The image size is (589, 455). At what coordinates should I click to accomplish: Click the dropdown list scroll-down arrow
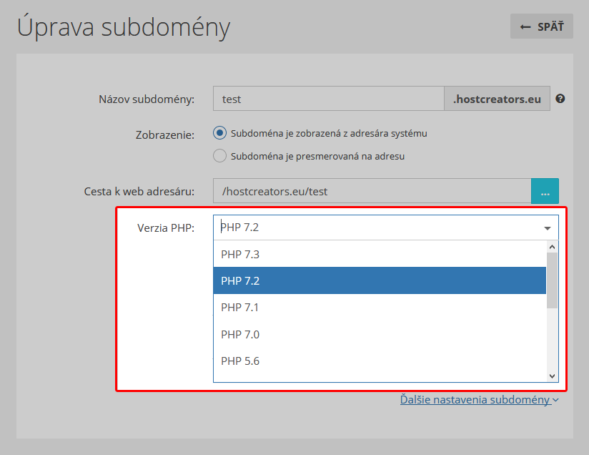(552, 376)
